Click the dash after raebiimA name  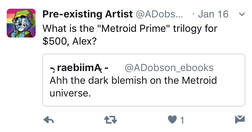[x=107, y=68]
